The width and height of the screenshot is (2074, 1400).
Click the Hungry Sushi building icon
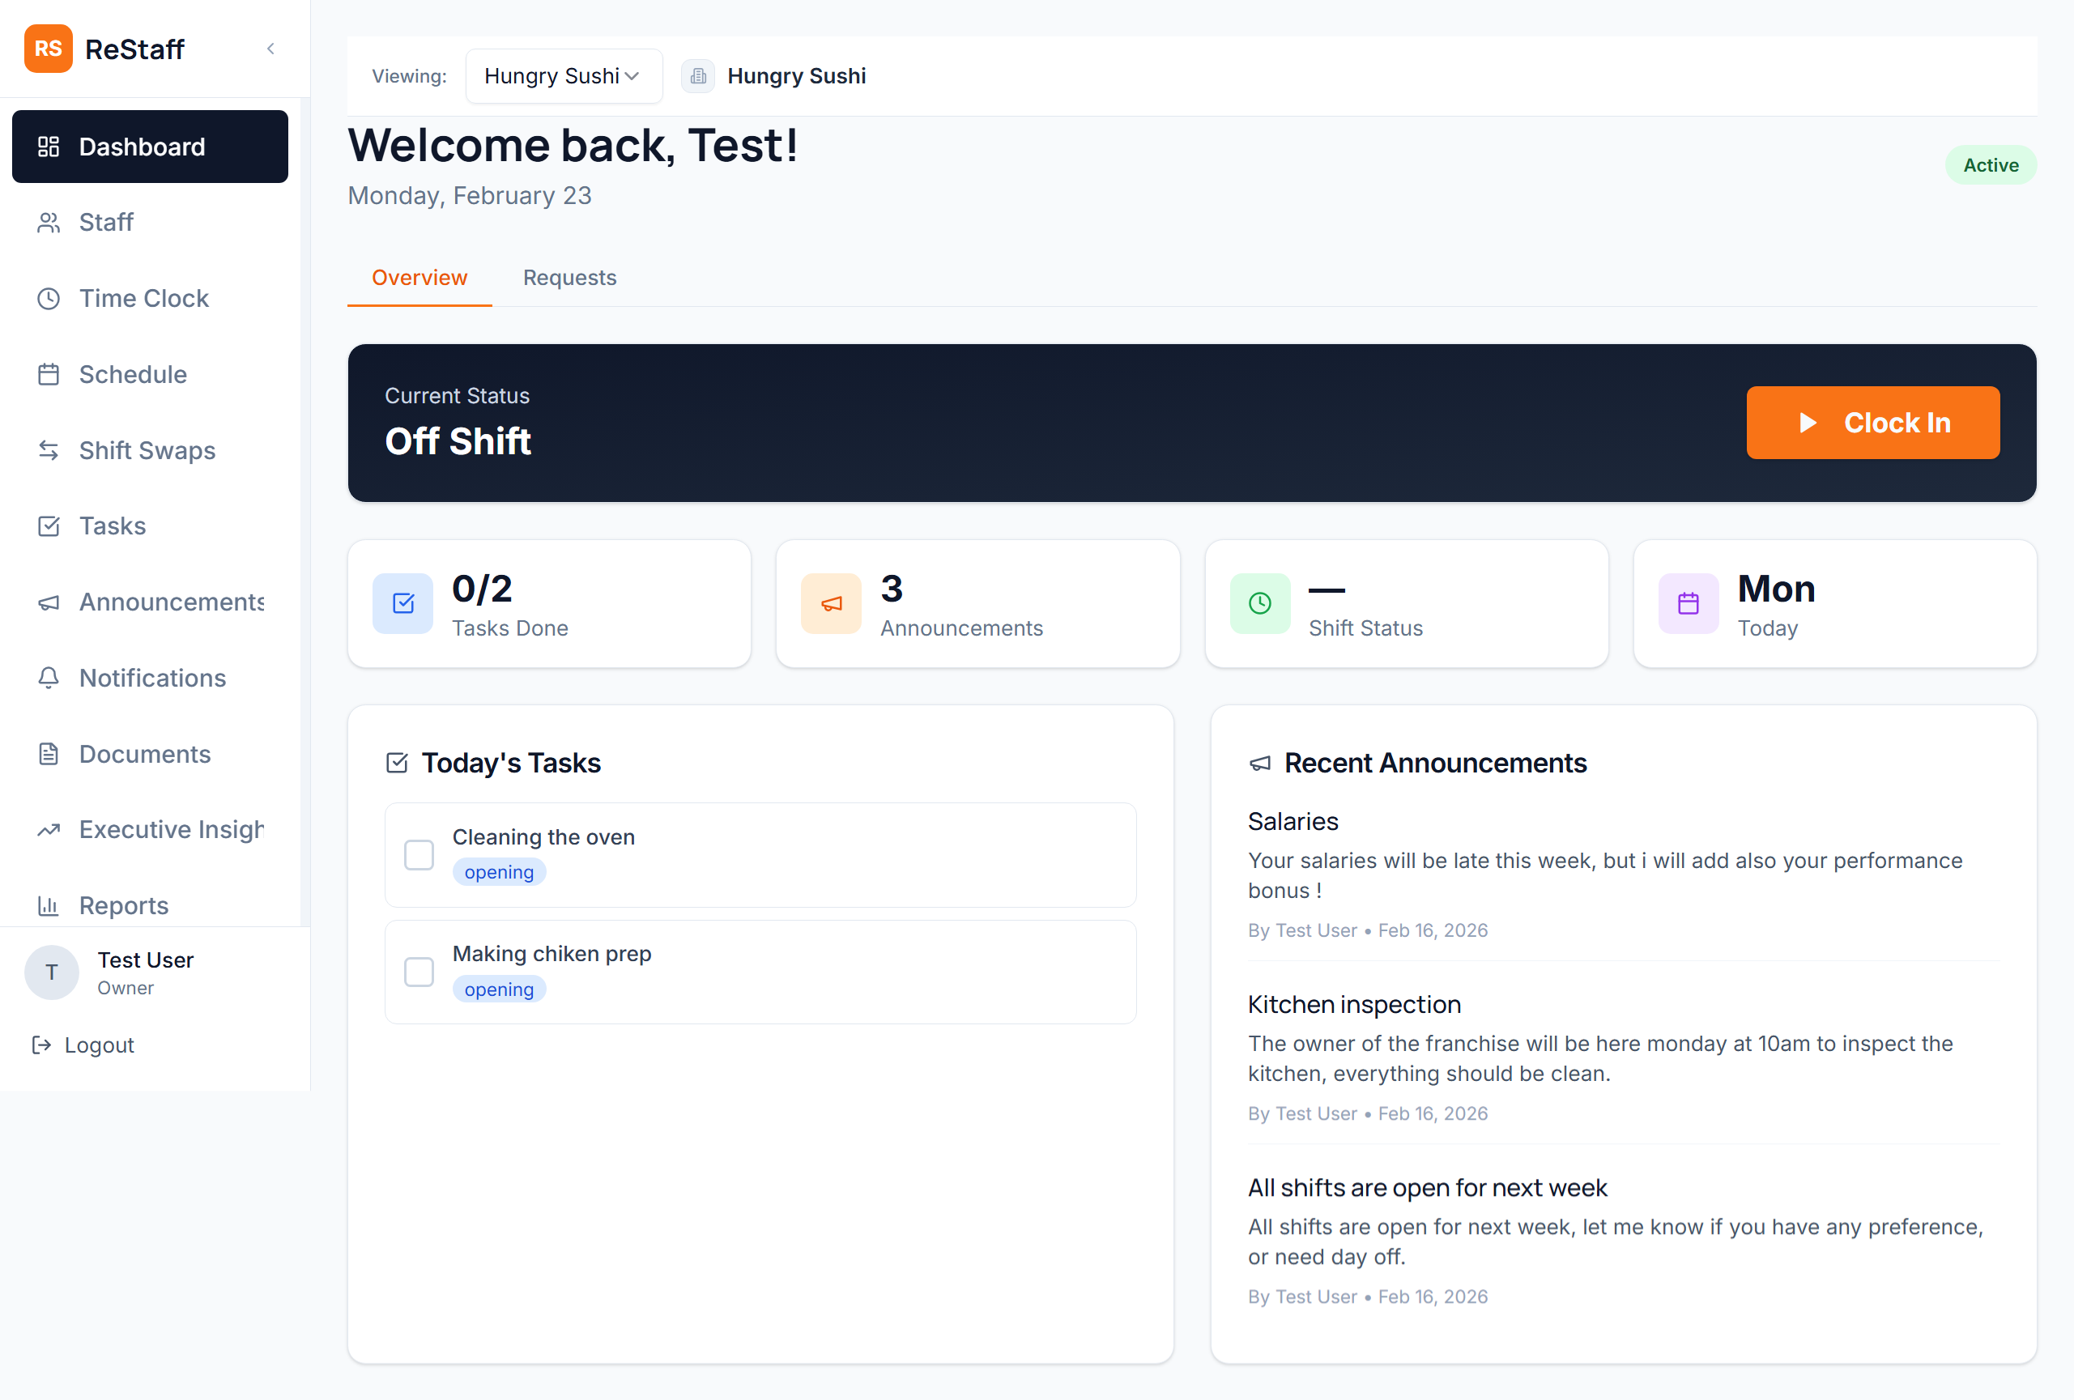[698, 76]
